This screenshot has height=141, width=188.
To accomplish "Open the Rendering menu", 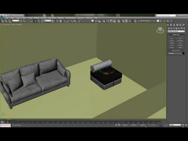I will [61, 18].
